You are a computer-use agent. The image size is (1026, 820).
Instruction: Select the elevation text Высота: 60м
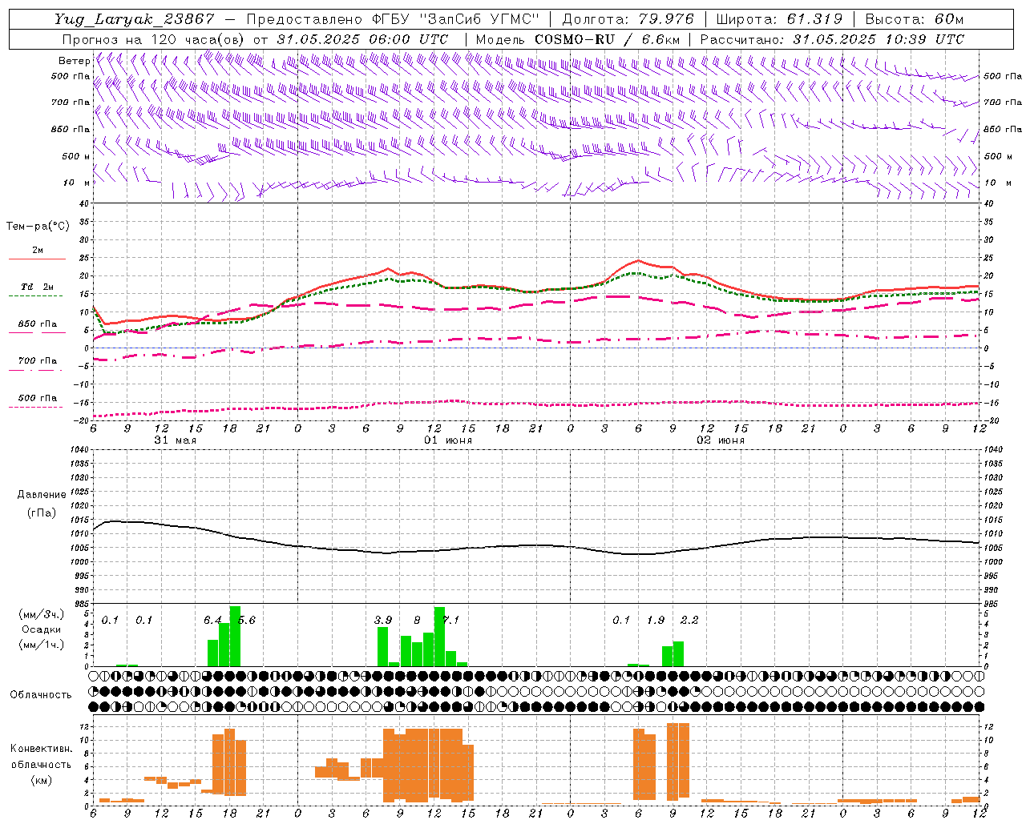coord(914,19)
